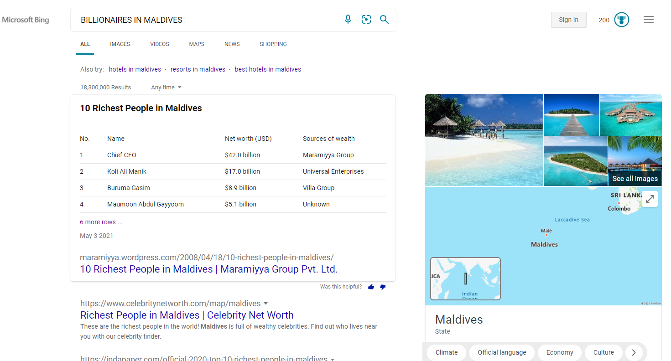Click the Sources of wealth column header

point(328,139)
